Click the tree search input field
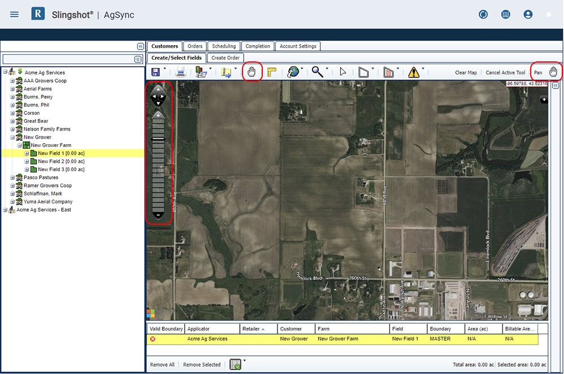564x374 pixels. (x=68, y=59)
